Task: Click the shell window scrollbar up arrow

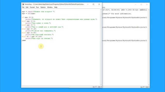Action: [149, 10]
